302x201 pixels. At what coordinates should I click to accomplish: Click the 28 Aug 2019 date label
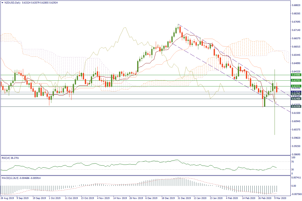pos(7,198)
